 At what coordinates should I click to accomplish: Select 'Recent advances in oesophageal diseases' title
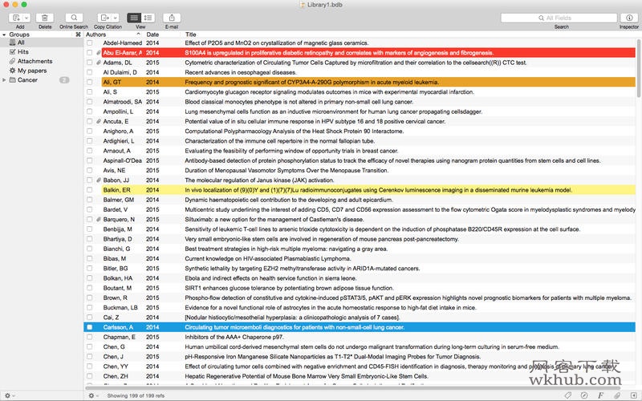[x=240, y=72]
